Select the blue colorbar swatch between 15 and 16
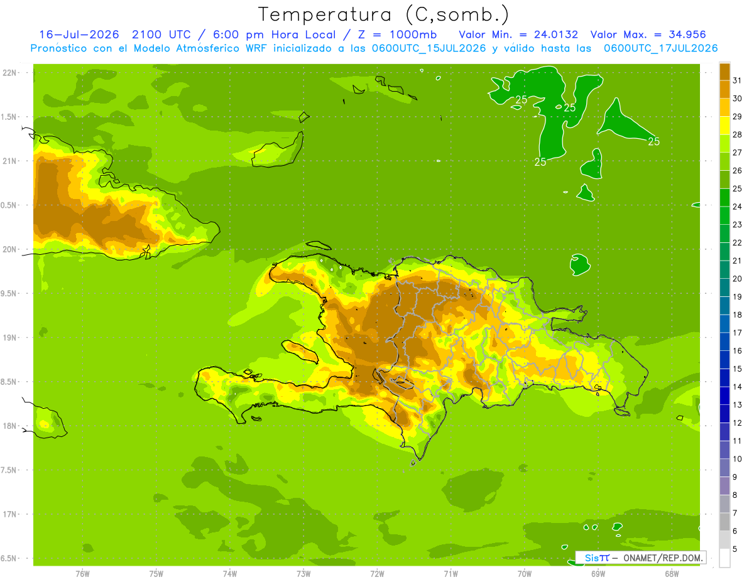The width and height of the screenshot is (754, 582). click(x=724, y=360)
